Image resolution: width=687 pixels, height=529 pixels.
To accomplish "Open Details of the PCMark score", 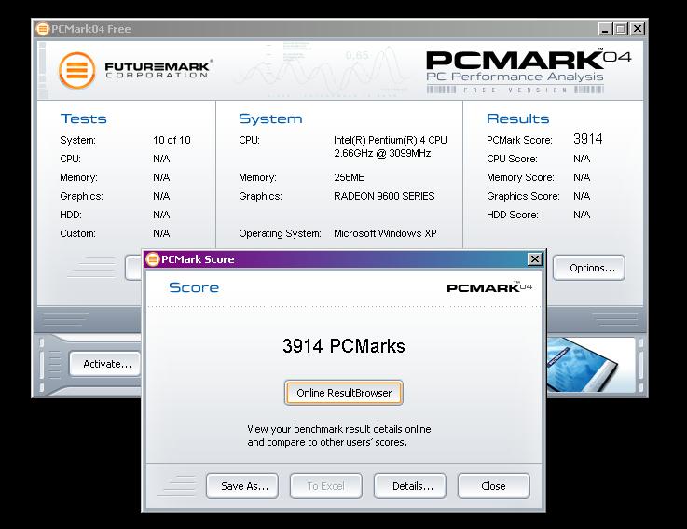I will point(410,486).
